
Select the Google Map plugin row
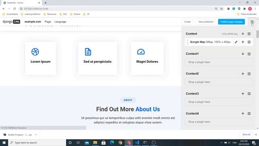[x=219, y=42]
